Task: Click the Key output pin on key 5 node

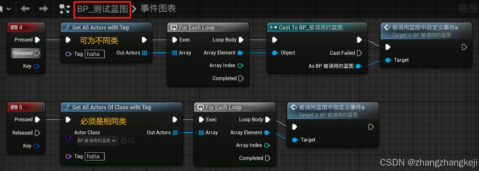Action: [x=36, y=146]
